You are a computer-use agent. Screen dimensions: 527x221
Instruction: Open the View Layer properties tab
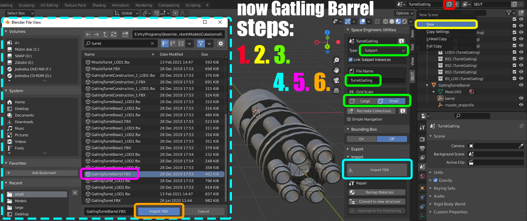click(x=422, y=158)
